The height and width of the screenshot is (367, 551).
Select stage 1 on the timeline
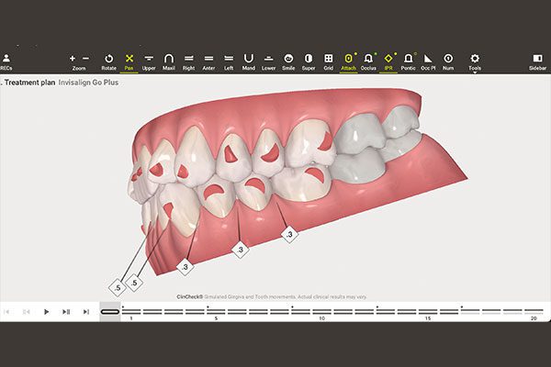(x=131, y=312)
